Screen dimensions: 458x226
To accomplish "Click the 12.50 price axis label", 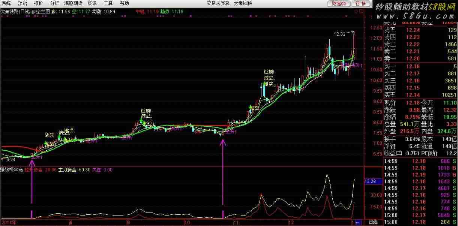I will pos(376,28).
